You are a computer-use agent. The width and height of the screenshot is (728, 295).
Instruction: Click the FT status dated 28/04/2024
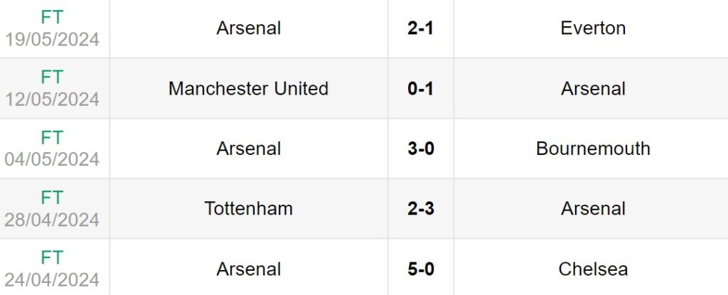[52, 198]
